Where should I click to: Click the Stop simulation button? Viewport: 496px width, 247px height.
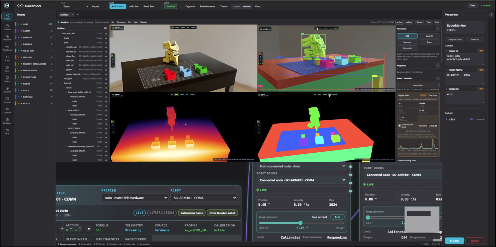pos(400,22)
